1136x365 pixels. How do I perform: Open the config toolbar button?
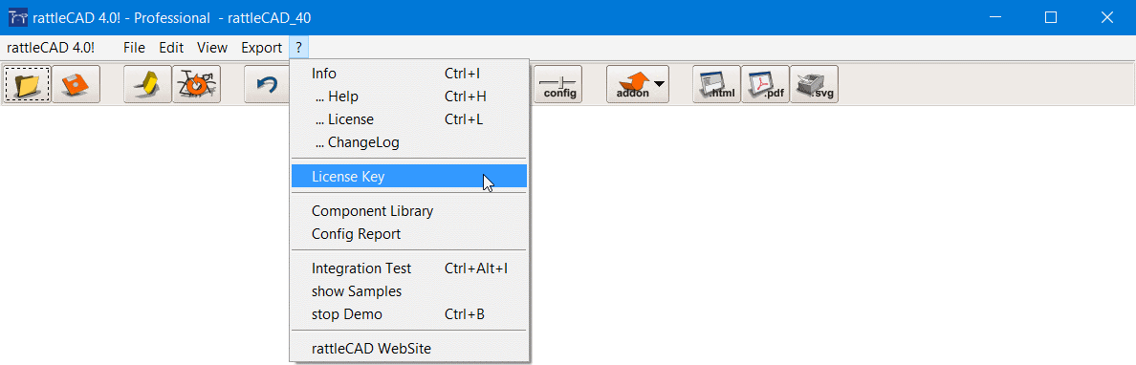558,84
